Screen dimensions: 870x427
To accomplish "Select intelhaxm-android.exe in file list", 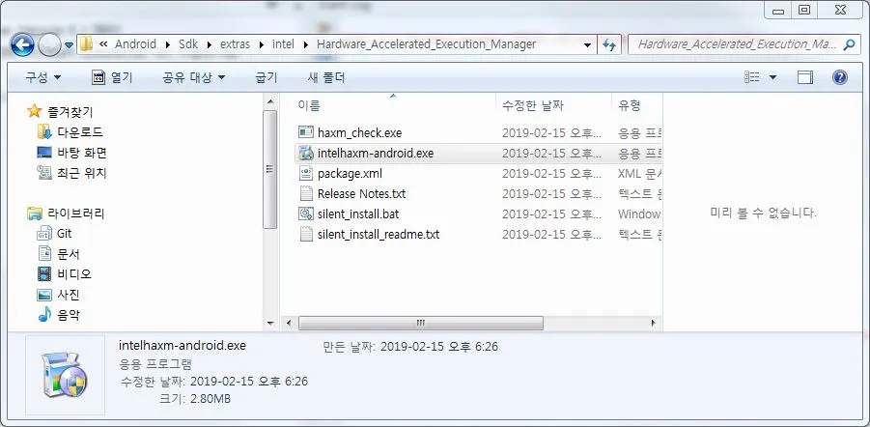I will coord(376,154).
